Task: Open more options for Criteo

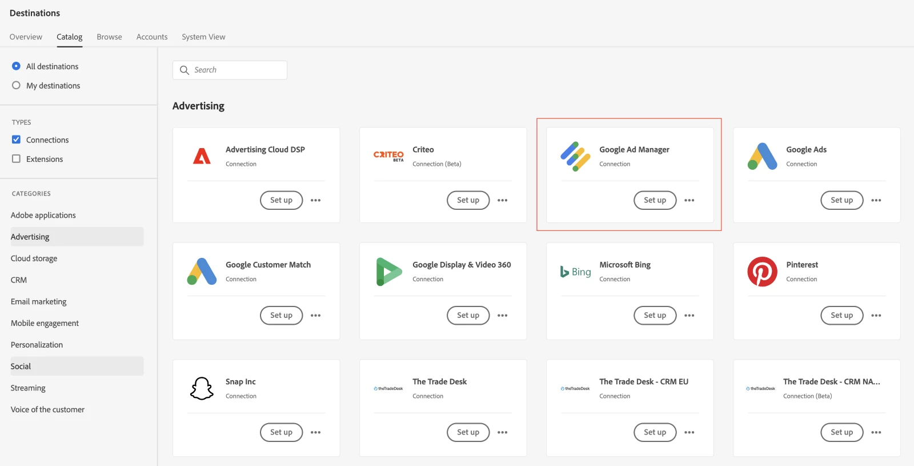Action: point(503,200)
